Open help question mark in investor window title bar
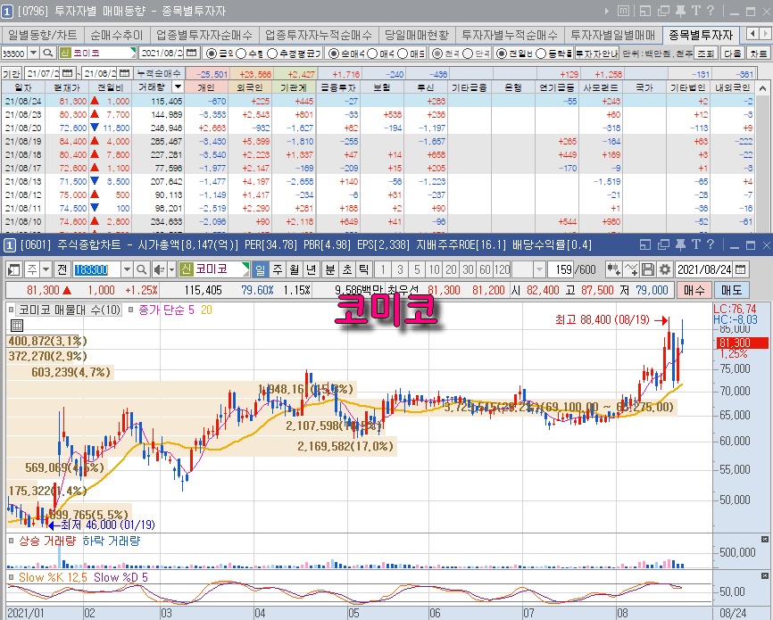 coord(711,11)
